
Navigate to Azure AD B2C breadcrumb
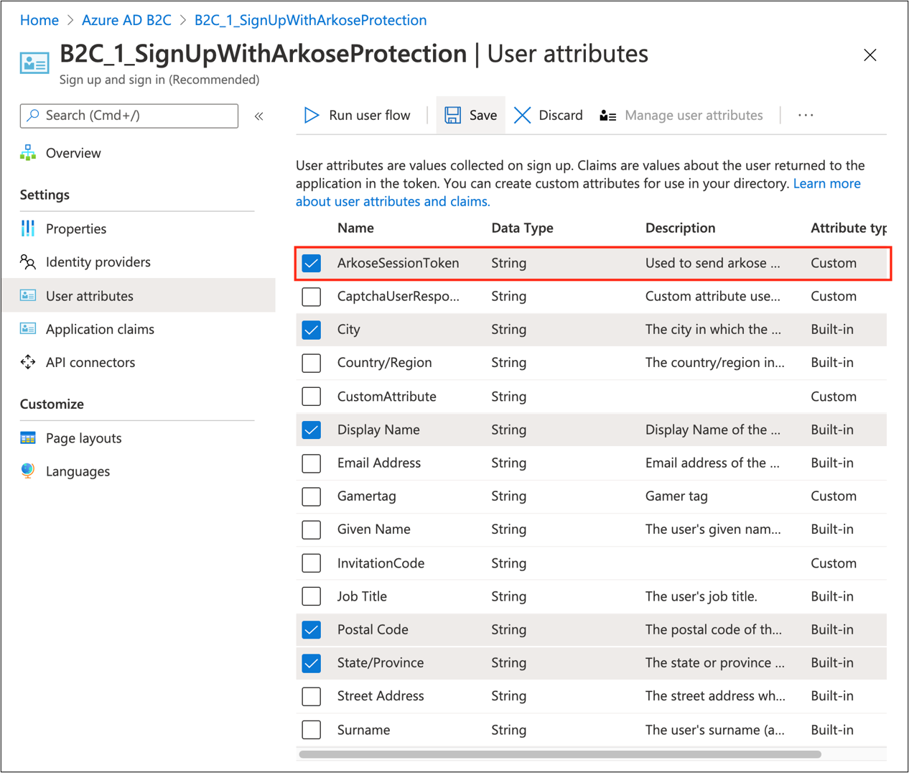coord(126,20)
